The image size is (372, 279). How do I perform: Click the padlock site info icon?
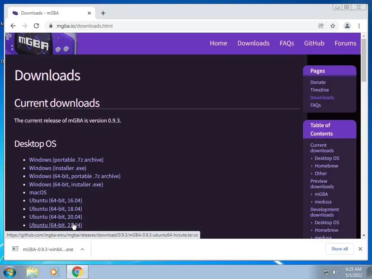click(x=50, y=26)
